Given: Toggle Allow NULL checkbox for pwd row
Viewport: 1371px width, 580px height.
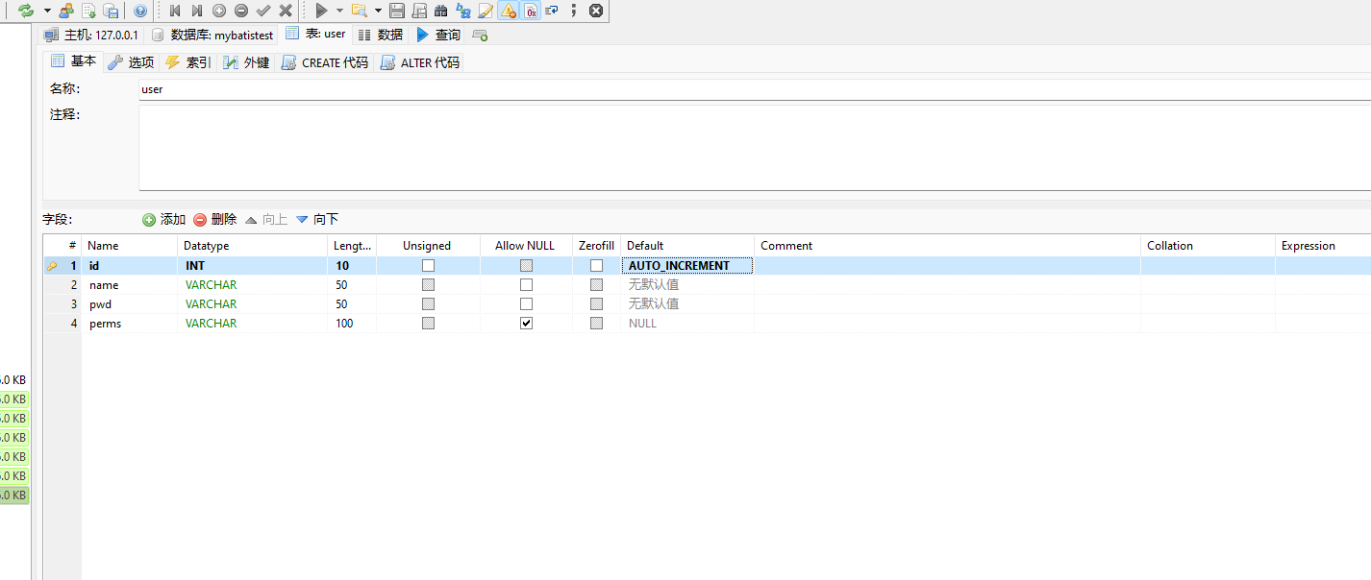Looking at the screenshot, I should (526, 303).
